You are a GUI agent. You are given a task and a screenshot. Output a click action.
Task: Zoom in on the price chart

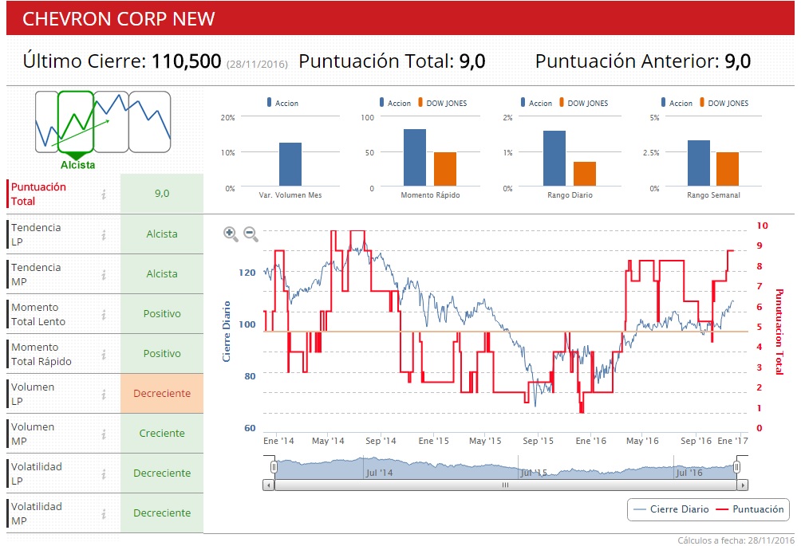click(231, 234)
